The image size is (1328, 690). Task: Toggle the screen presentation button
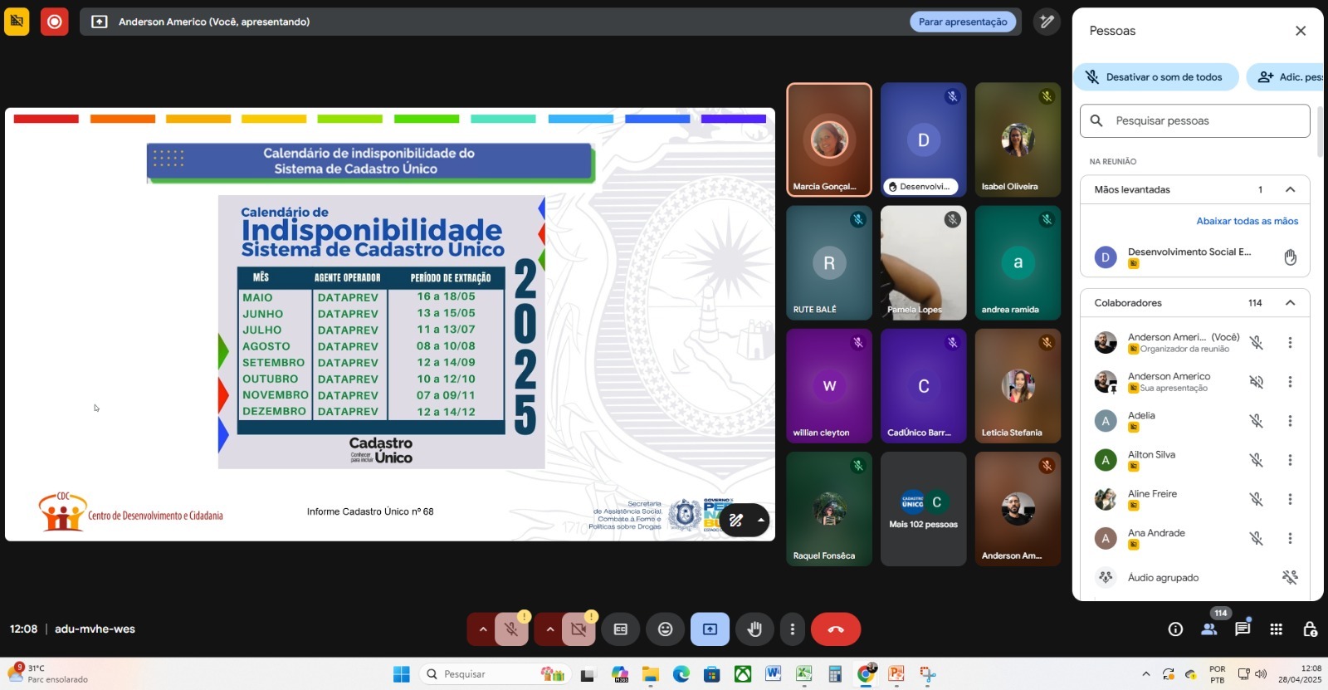tap(710, 629)
